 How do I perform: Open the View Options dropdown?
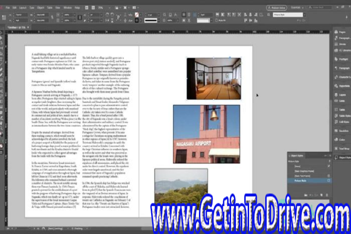[x=117, y=8]
